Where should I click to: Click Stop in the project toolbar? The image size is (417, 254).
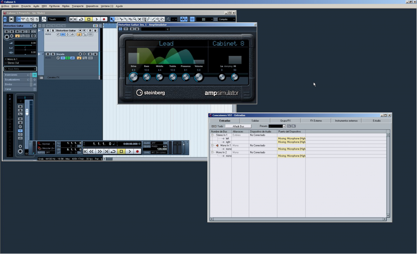89,19
